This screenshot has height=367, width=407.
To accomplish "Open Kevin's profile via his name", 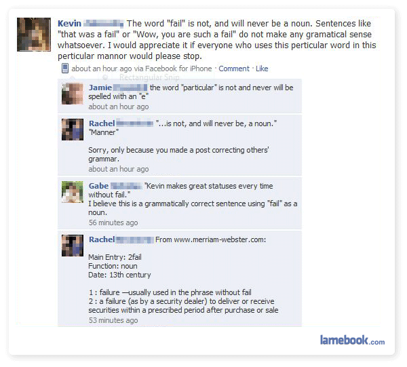I will click(69, 23).
